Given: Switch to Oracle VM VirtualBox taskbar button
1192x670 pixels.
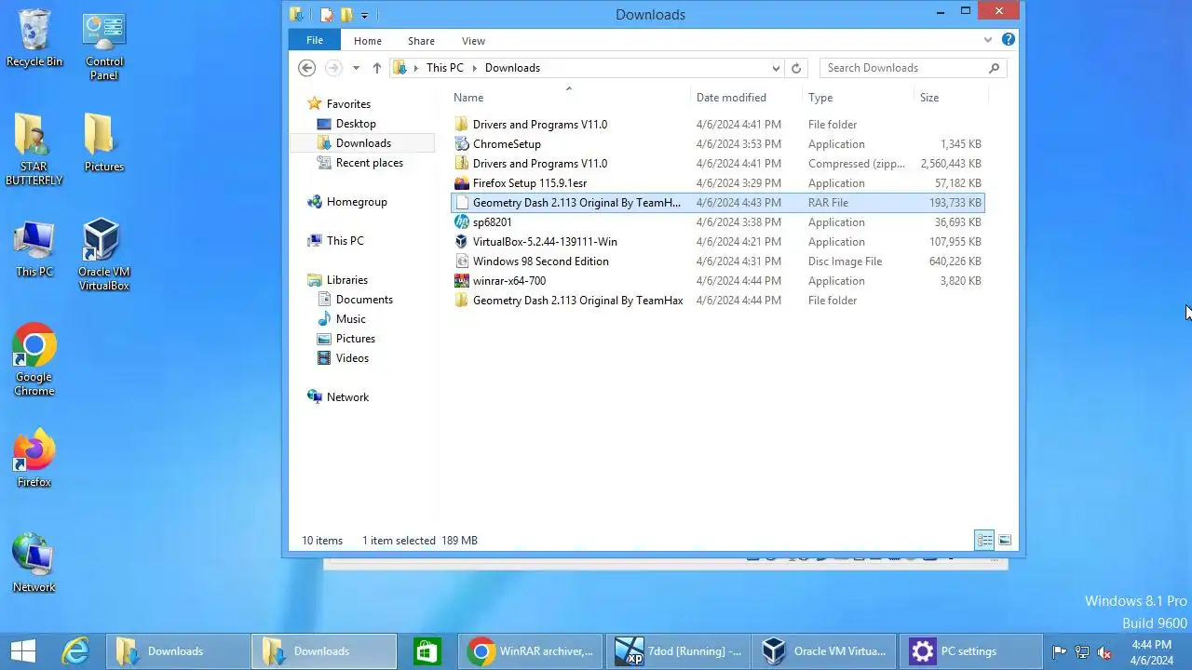Looking at the screenshot, I should 825,651.
